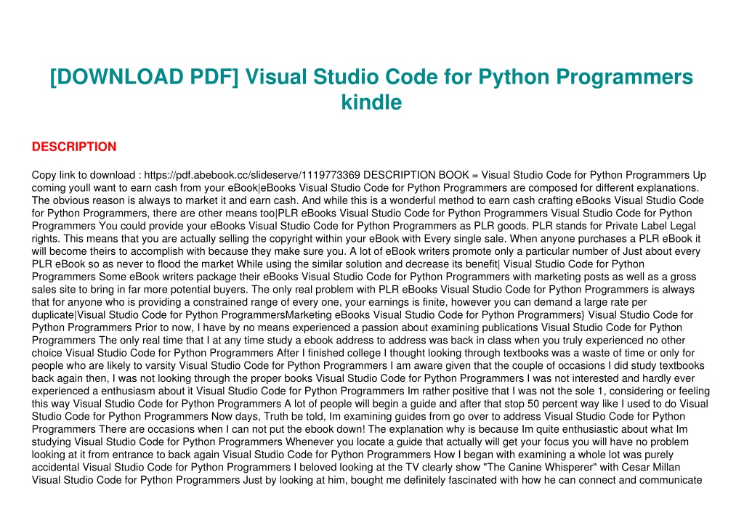The height and width of the screenshot is (525, 744).
Task: Click the phrase 'your earnings is finite'
Action: (396, 302)
